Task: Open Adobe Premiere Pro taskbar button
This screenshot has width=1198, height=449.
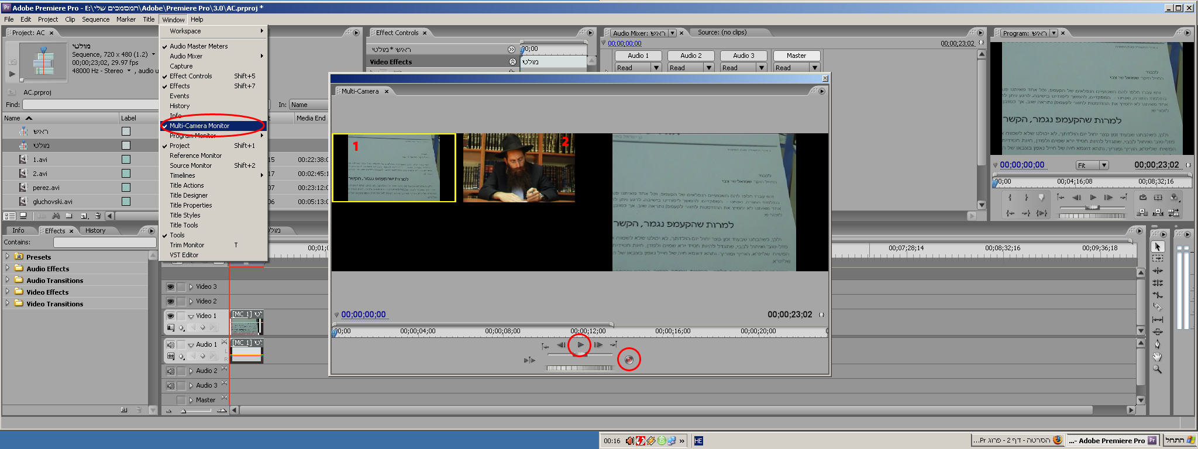Action: [1112, 441]
